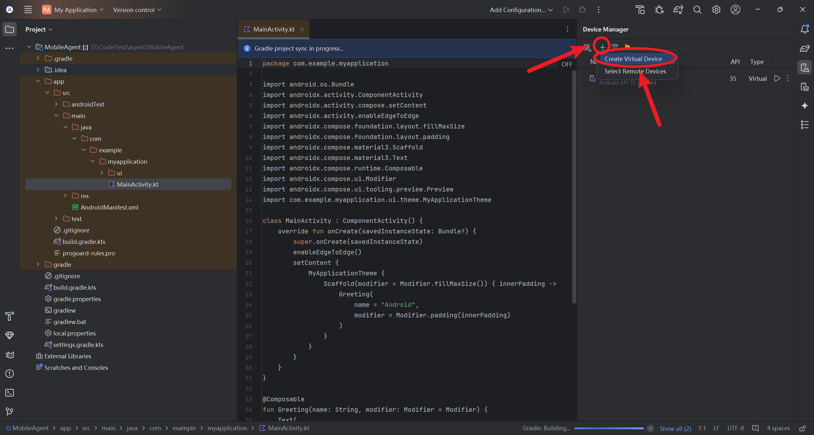814x435 pixels.
Task: Open Gradle tool window in right sidebar
Action: point(805,48)
